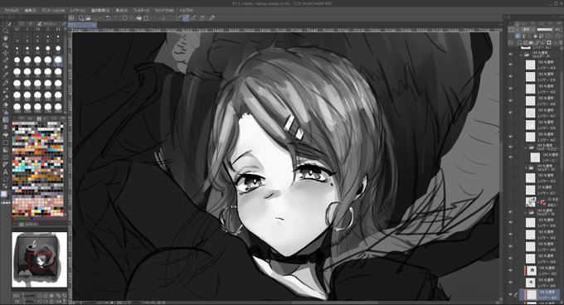Click the Redo arrow in the command bar
The height and width of the screenshot is (305, 564).
pyautogui.click(x=115, y=17)
